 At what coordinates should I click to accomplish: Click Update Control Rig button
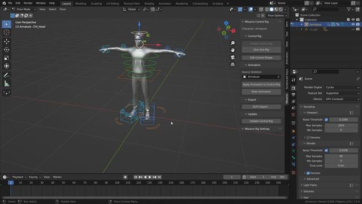click(261, 121)
